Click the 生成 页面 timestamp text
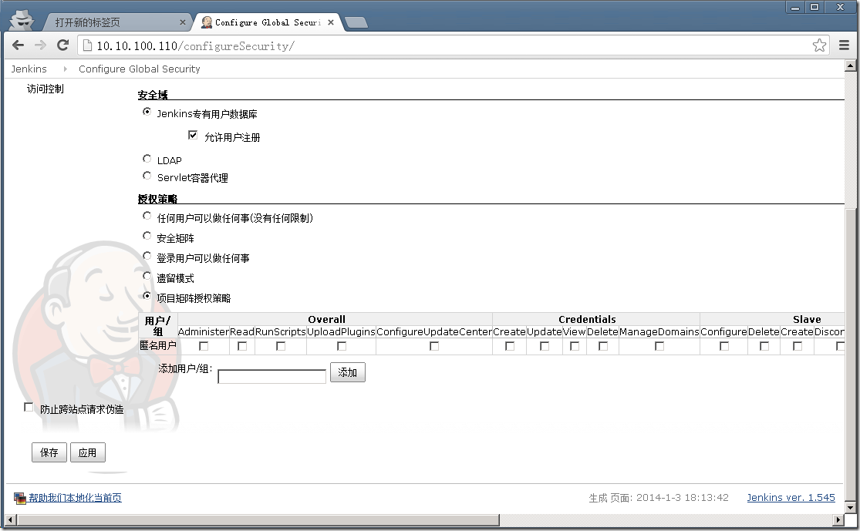The height and width of the screenshot is (531, 860). 659,498
